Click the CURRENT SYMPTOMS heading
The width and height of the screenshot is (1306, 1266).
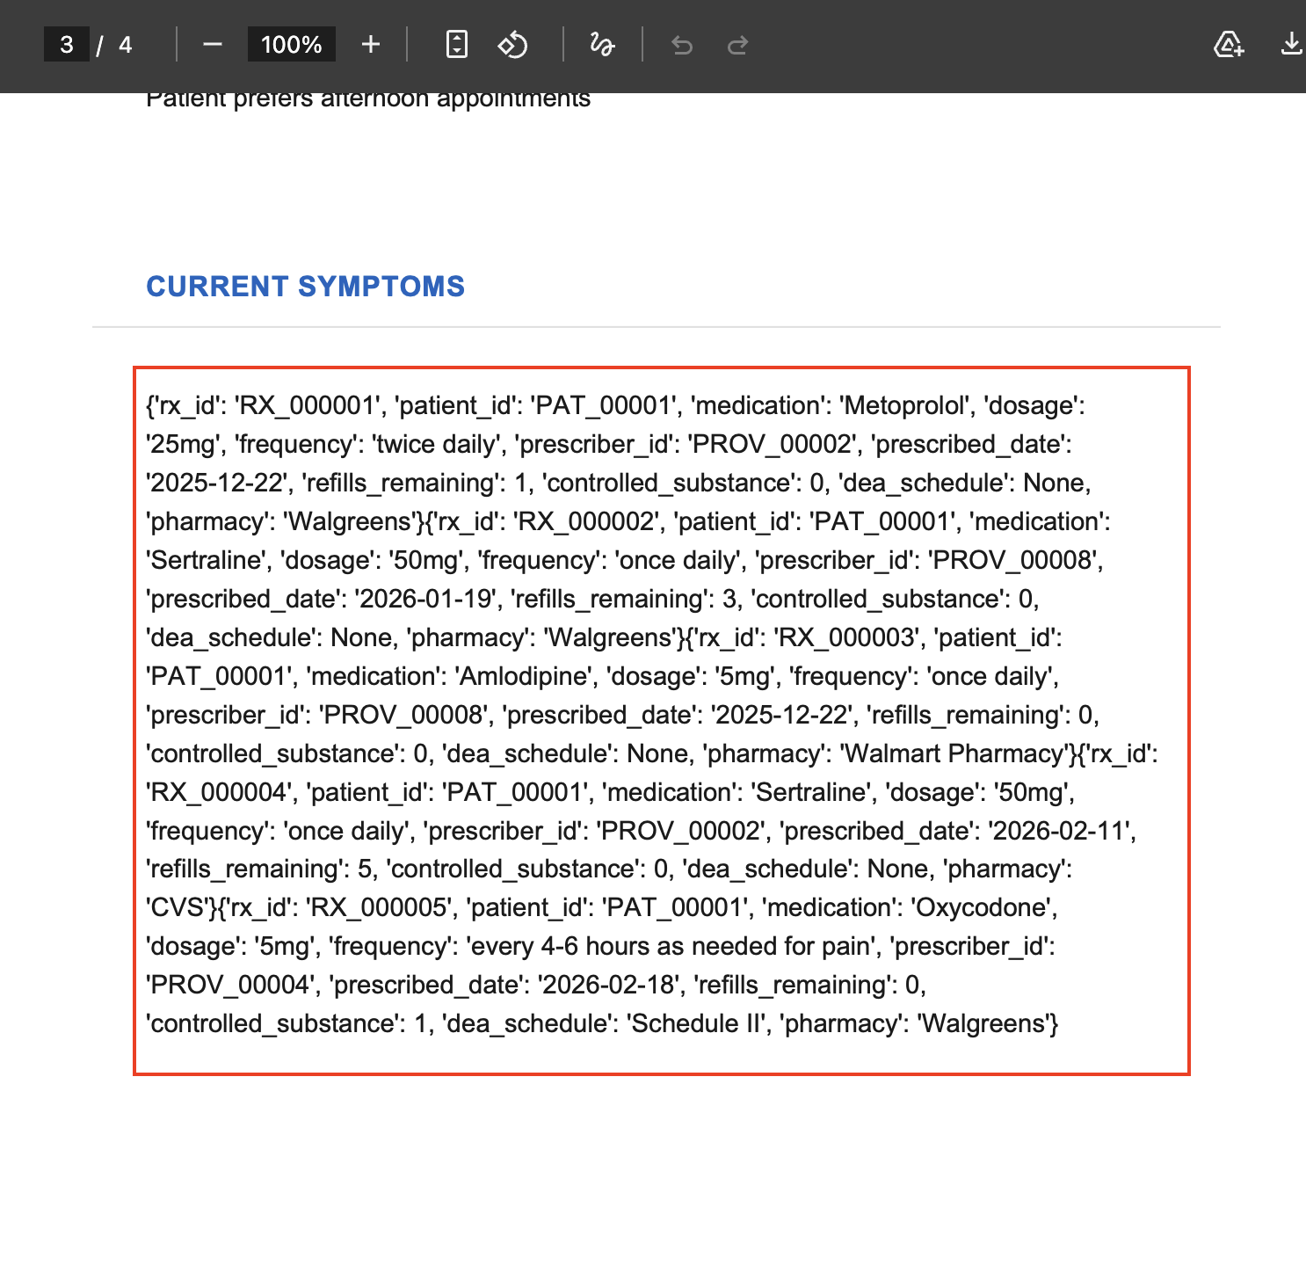[x=307, y=287]
